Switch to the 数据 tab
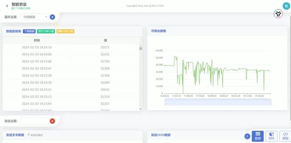 coord(258,136)
